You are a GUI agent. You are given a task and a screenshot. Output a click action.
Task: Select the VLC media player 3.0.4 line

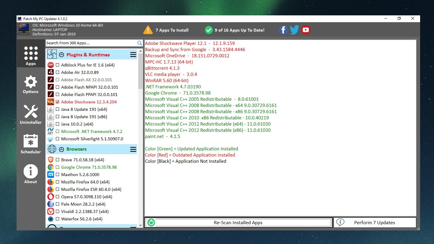coord(171,74)
